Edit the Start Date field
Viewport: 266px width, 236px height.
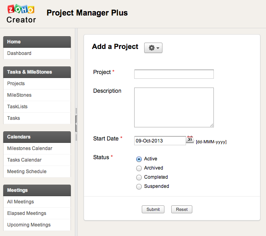coord(160,140)
